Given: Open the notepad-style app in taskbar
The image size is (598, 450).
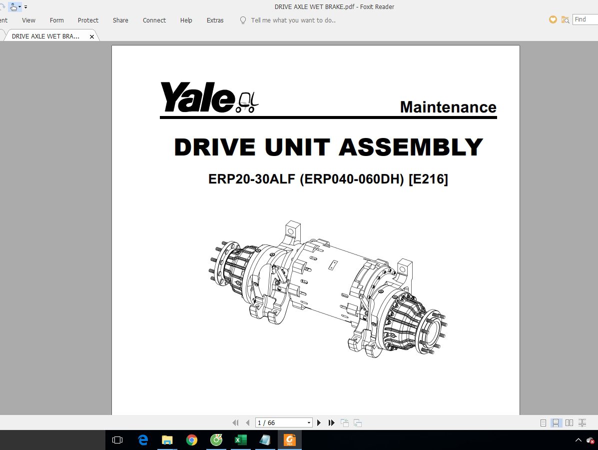Looking at the screenshot, I should pos(265,440).
